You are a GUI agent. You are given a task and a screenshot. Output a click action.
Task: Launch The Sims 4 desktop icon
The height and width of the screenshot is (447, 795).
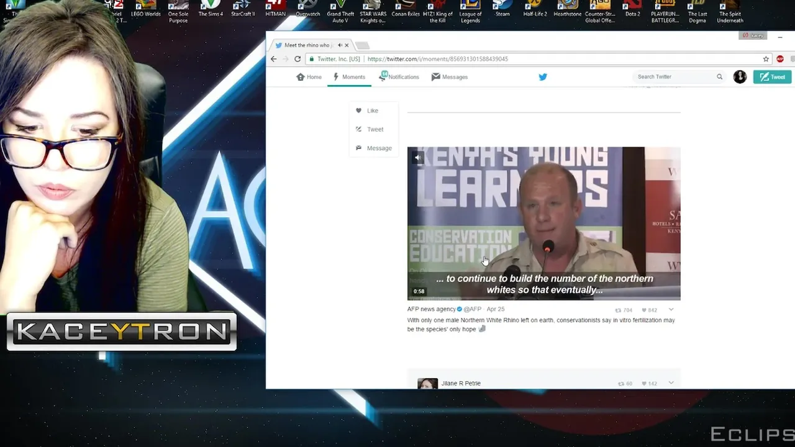point(211,9)
